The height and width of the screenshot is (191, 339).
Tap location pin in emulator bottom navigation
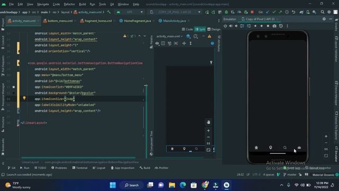pos(271,147)
